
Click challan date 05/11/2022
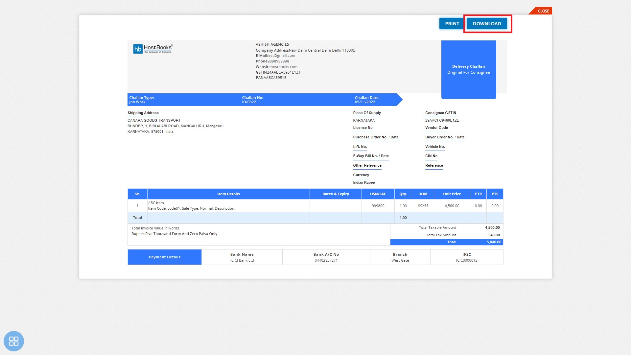365,102
